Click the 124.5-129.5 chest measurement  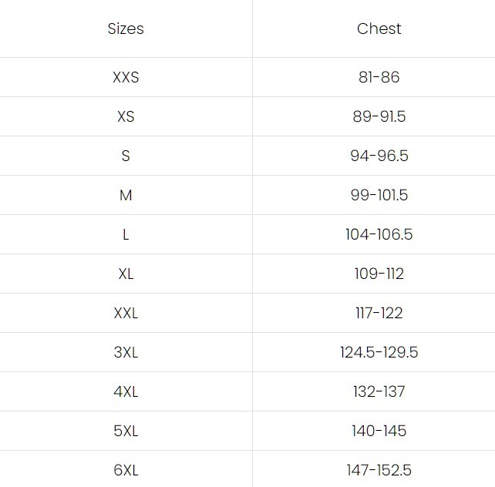tap(379, 352)
